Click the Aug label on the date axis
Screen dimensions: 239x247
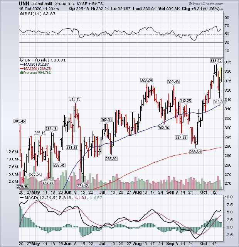point(136,191)
